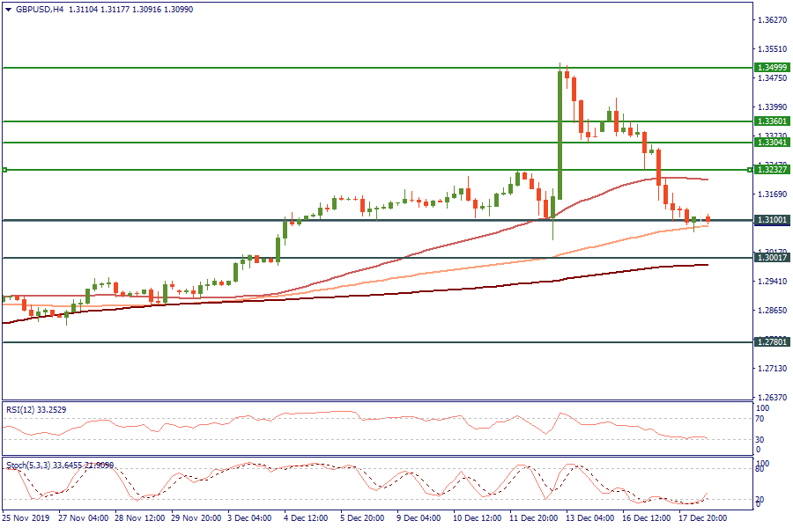
Task: Click the last red candle at 1.31001
Action: point(708,219)
